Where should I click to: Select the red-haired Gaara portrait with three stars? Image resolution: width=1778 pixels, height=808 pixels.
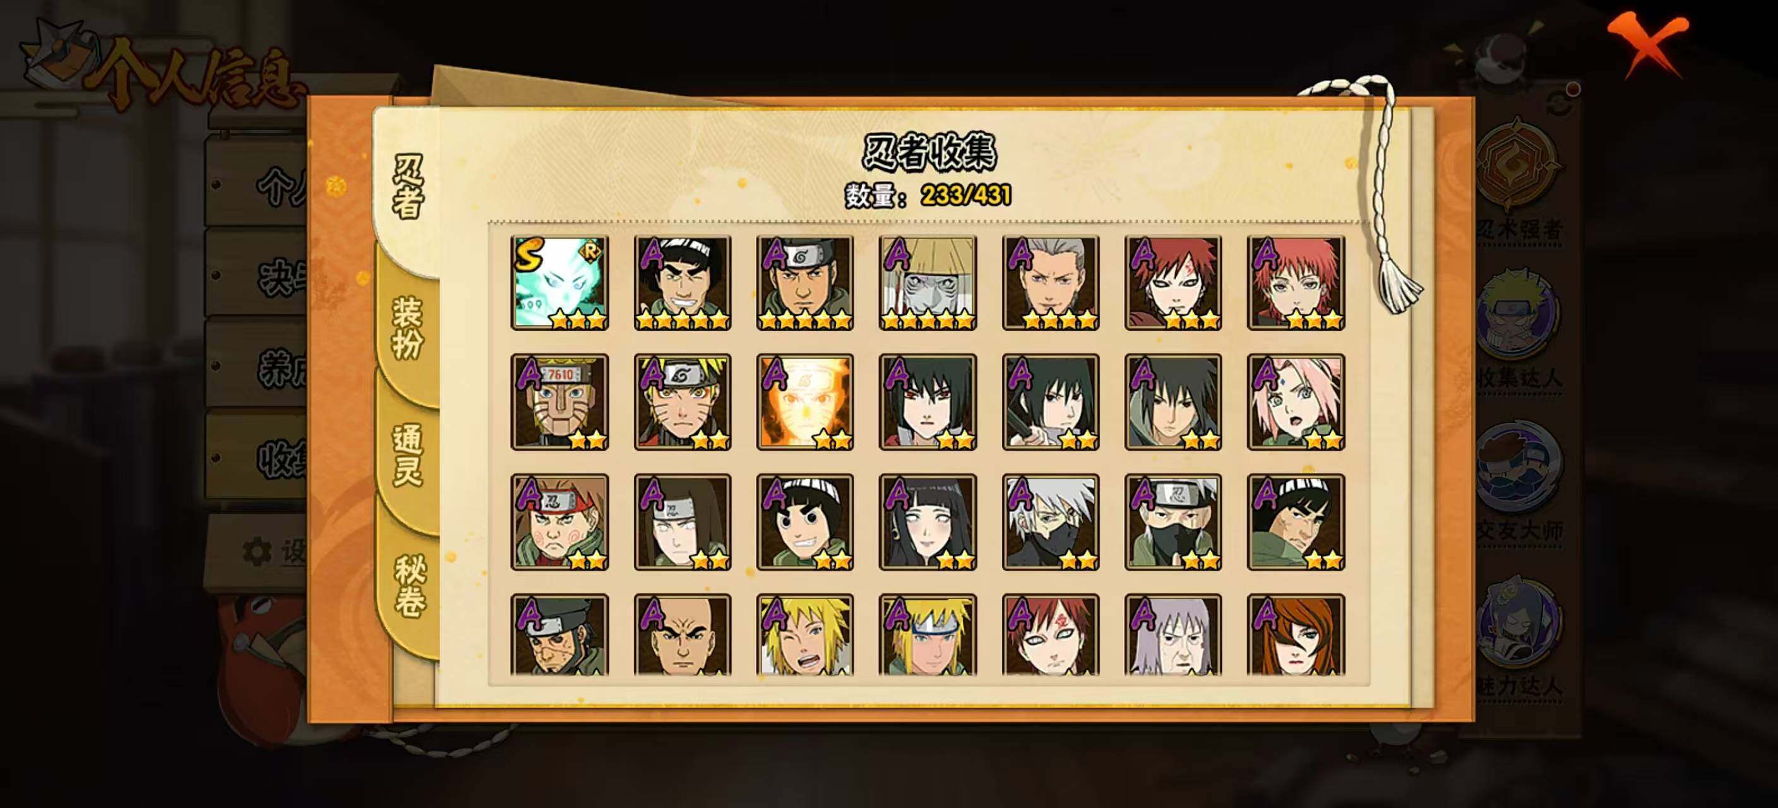click(1172, 282)
